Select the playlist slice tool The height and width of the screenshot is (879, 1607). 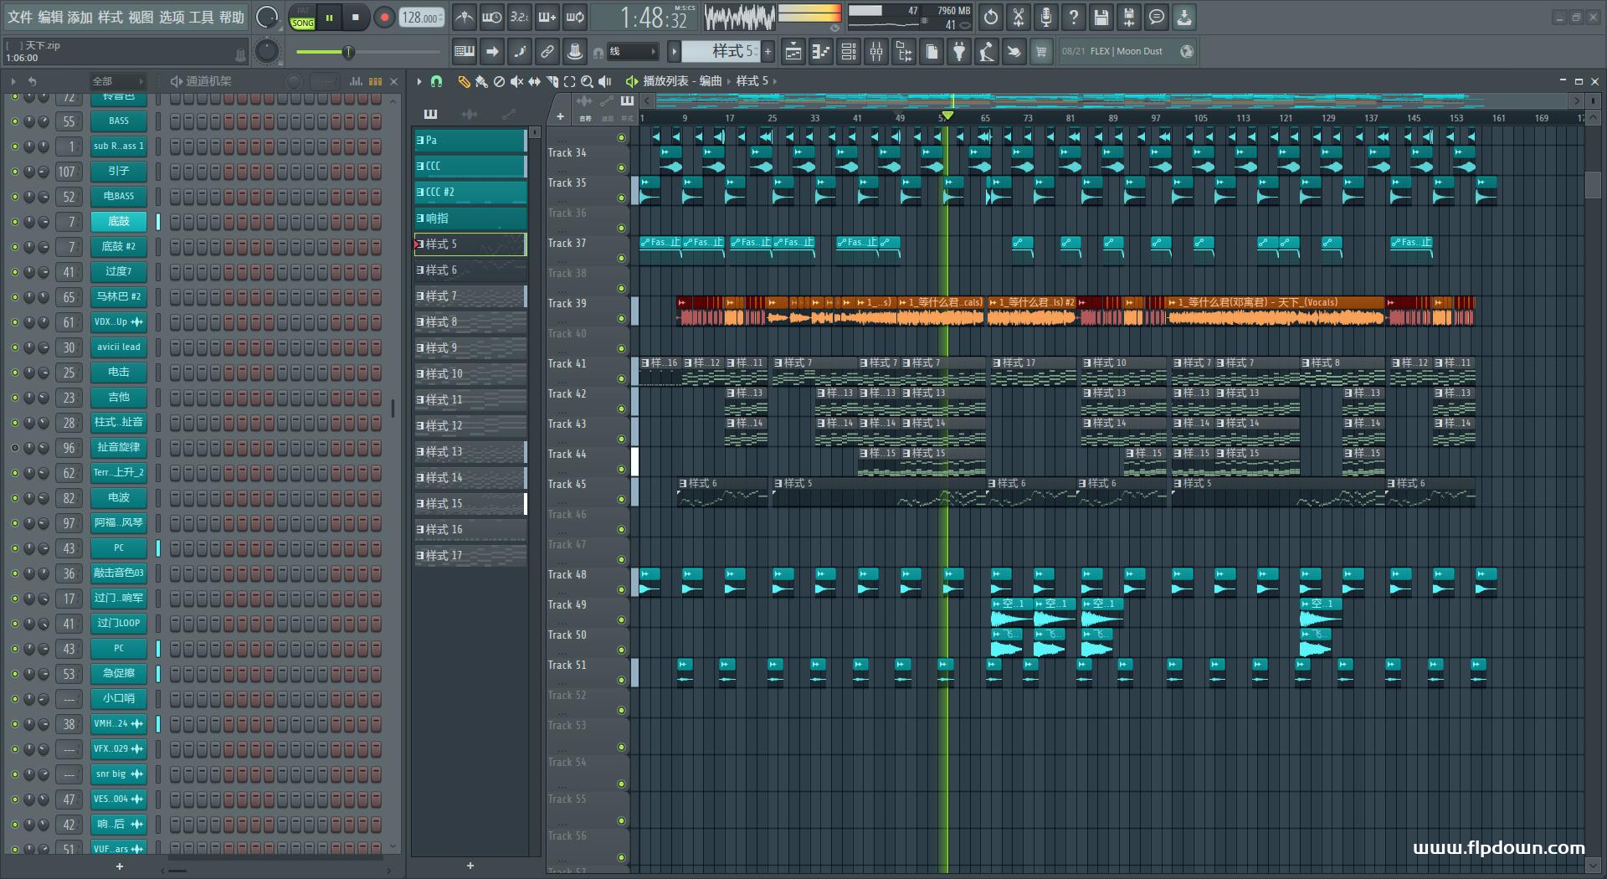552,81
